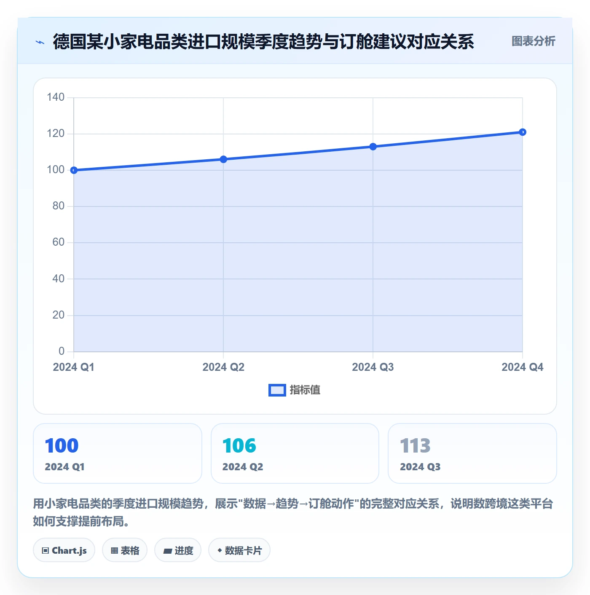Click the chart title 德国某小家电品类进口规模季度趋势
590x595 pixels.
click(263, 42)
